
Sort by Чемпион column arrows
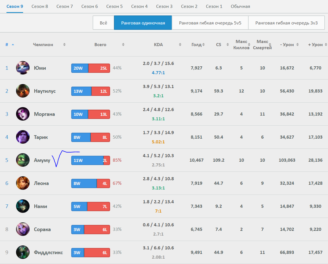pos(64,44)
